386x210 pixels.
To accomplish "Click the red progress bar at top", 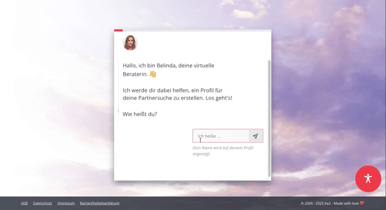I will [118, 30].
